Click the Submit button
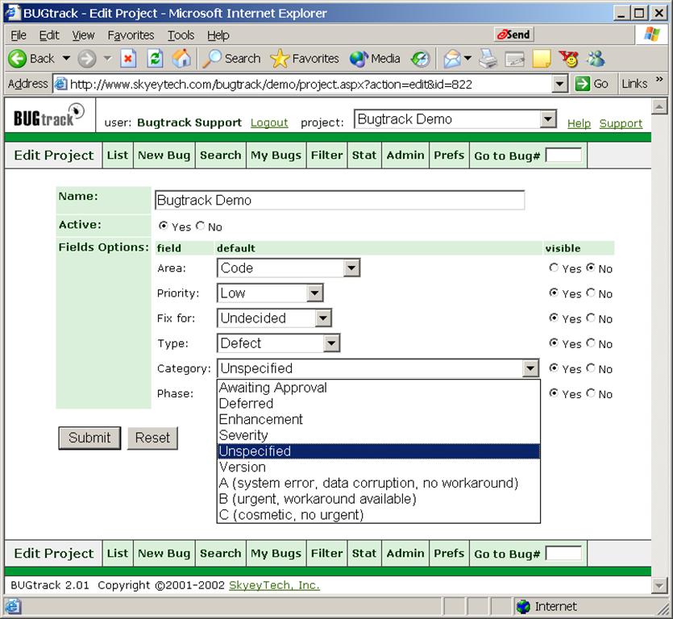The width and height of the screenshot is (673, 619). 89,438
